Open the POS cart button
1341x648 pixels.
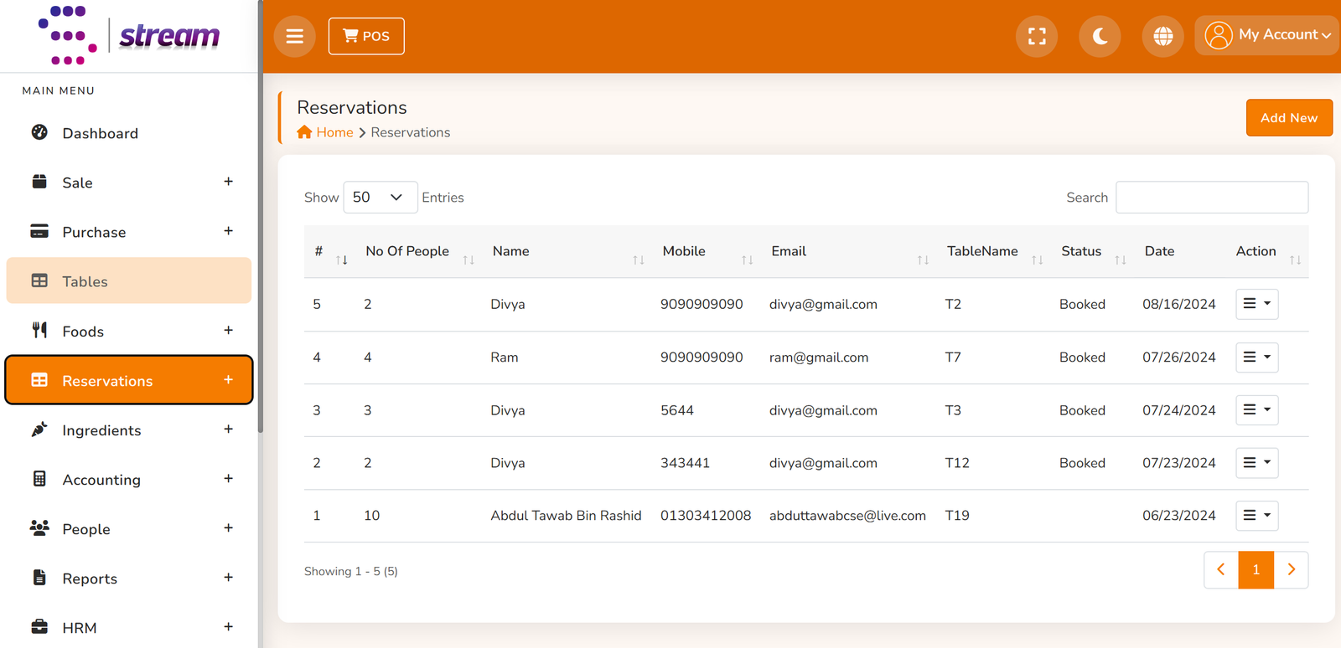366,36
